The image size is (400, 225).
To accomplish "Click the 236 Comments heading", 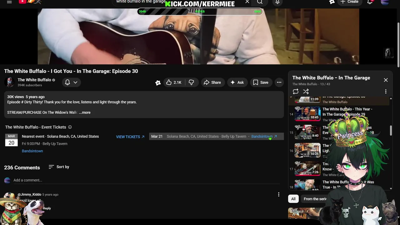I will click(x=22, y=167).
